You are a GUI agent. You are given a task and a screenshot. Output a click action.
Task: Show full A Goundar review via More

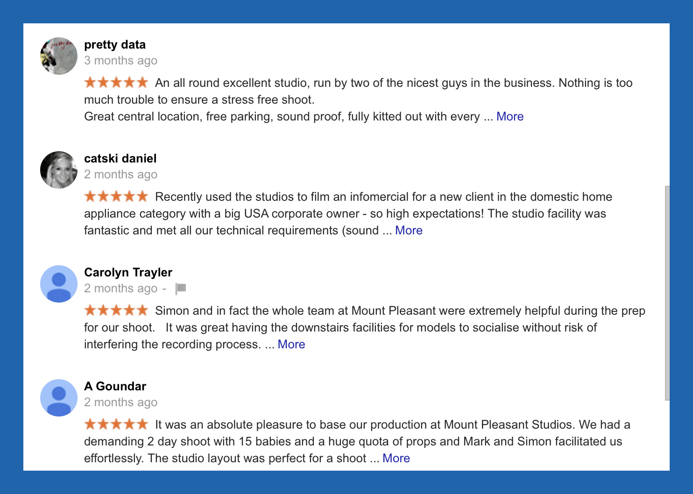point(396,459)
